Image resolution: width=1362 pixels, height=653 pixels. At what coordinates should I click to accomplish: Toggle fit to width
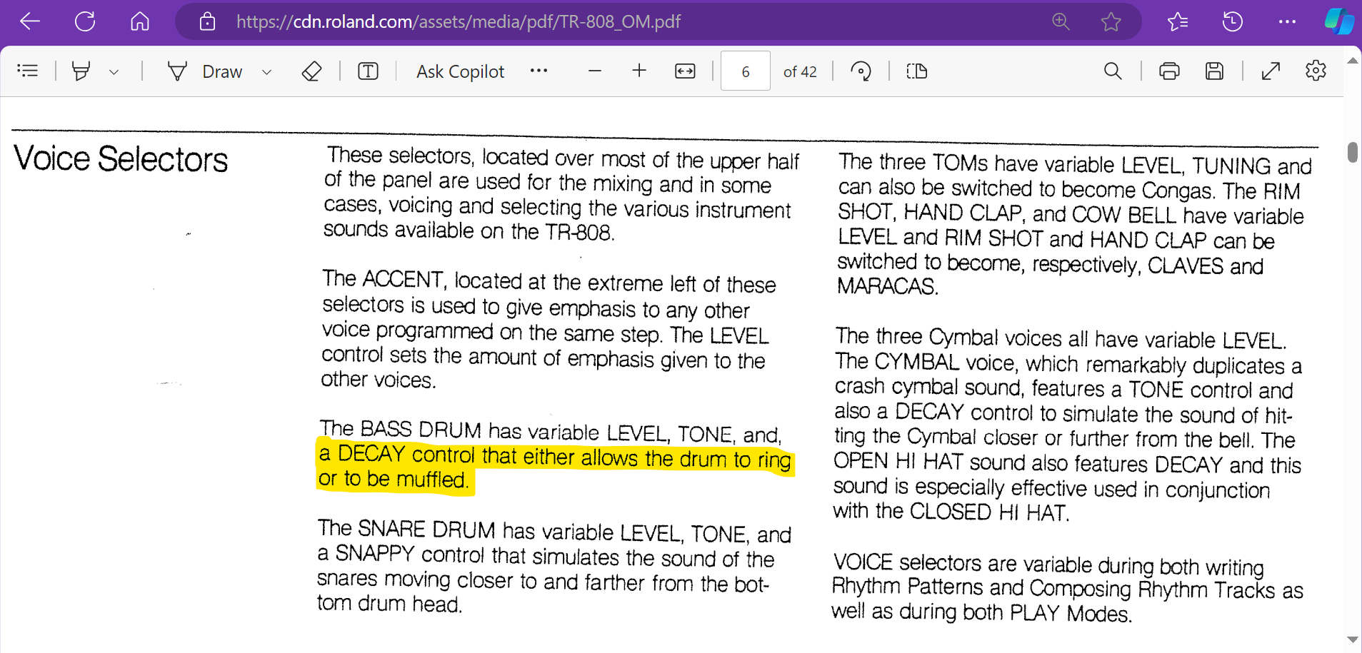tap(685, 71)
